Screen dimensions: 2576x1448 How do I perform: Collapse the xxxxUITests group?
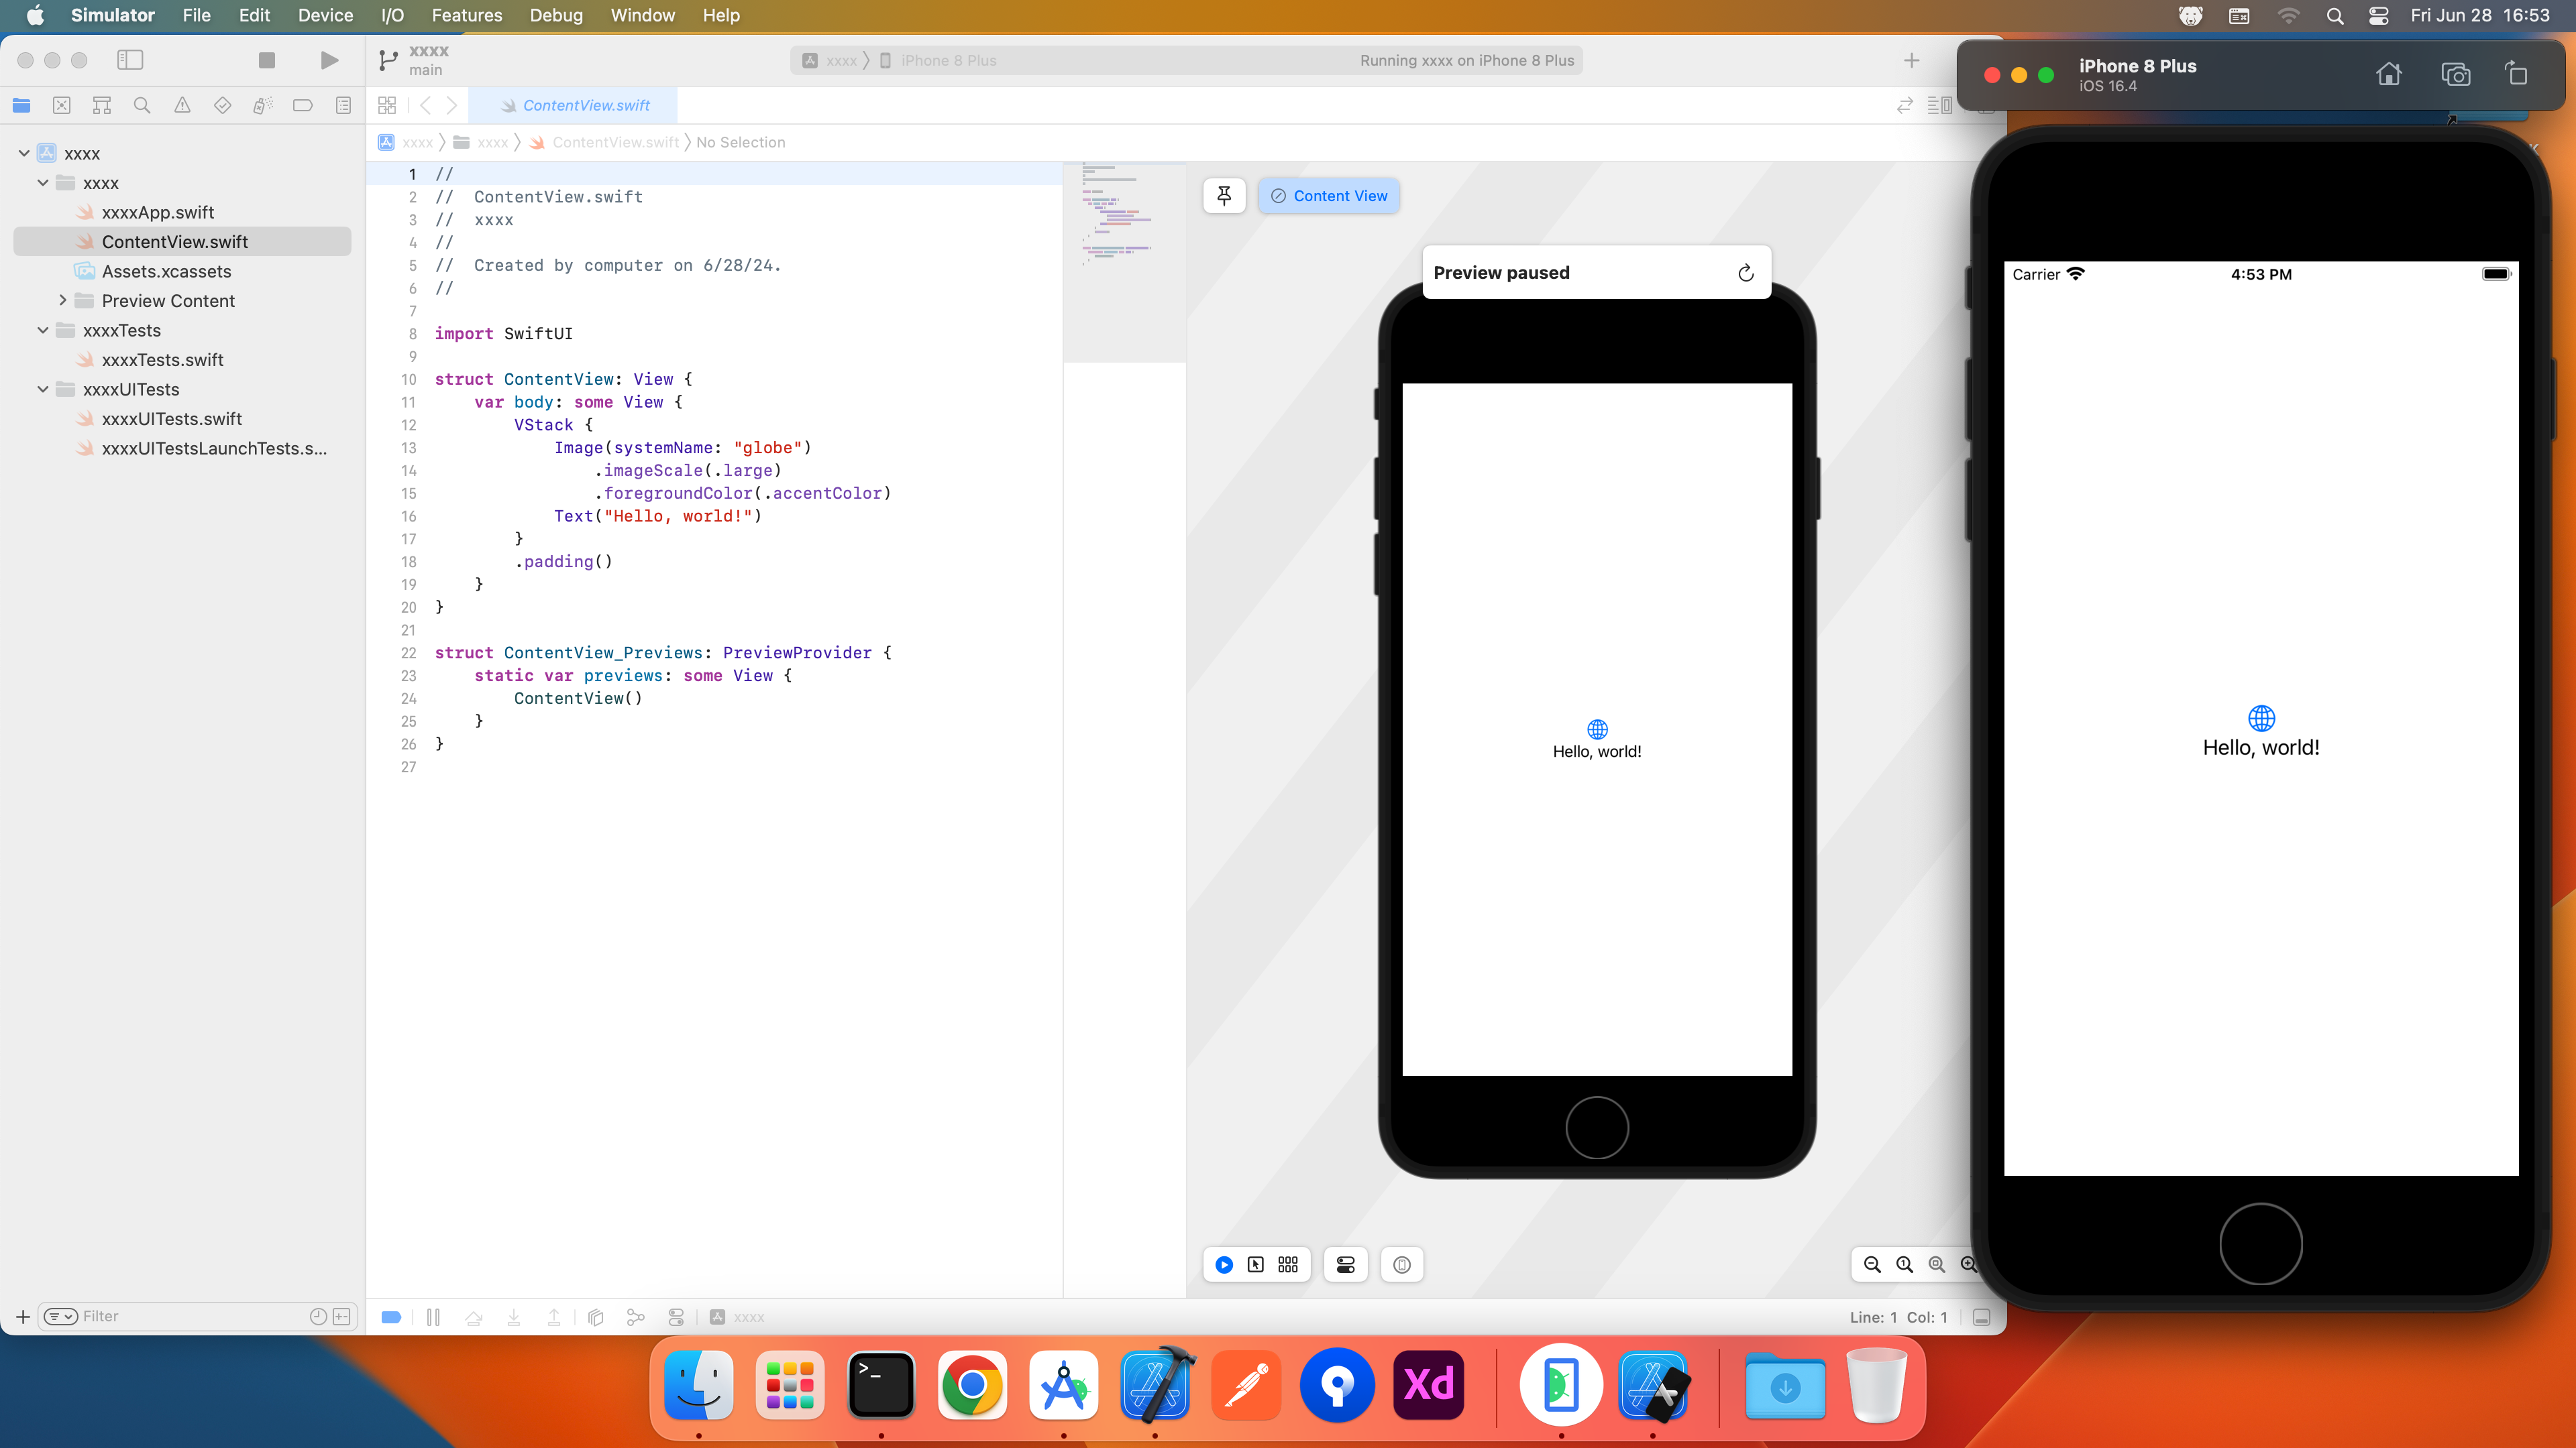pos(43,389)
